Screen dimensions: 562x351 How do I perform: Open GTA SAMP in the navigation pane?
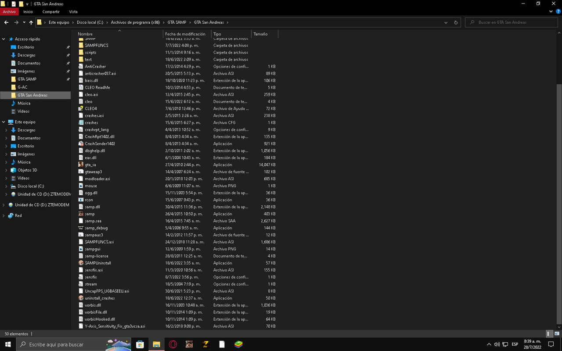tap(27, 79)
